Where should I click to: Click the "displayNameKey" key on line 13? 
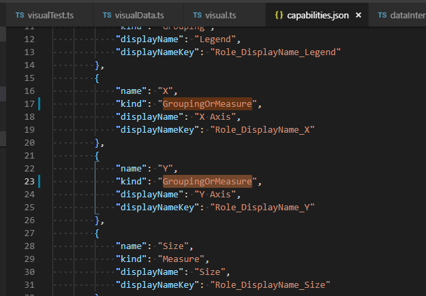pyautogui.click(x=157, y=52)
